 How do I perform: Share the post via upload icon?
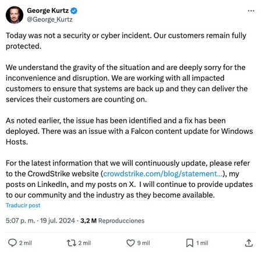(249, 243)
